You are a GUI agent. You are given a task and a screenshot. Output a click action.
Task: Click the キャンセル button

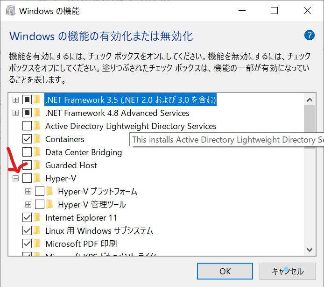click(288, 271)
